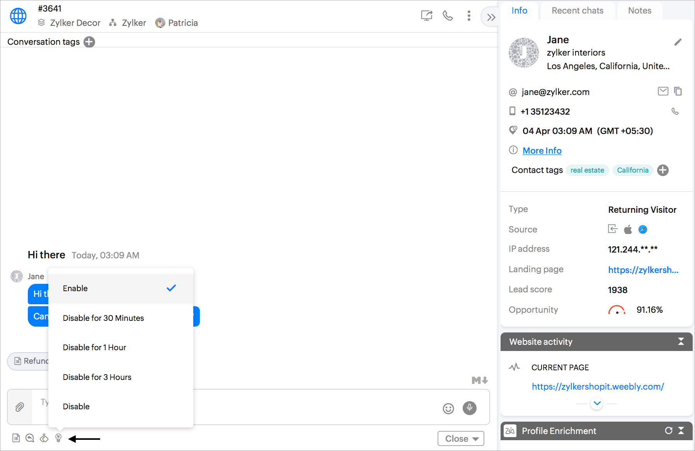Click the Profile Enrichment logo icon
The image size is (695, 451).
point(510,431)
